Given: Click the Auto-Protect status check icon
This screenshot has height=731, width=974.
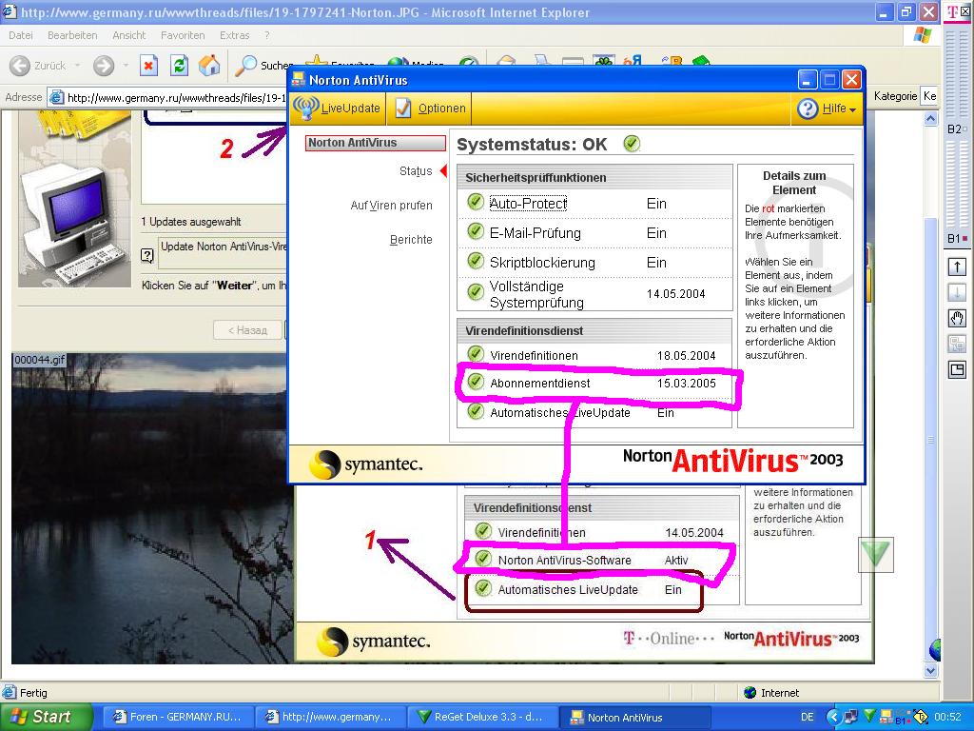Looking at the screenshot, I should (x=476, y=202).
